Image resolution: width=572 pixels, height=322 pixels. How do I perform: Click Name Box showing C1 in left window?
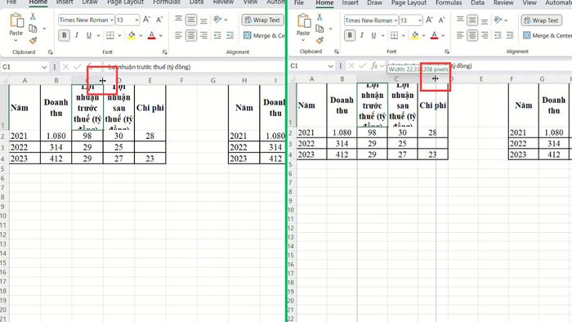coord(22,67)
